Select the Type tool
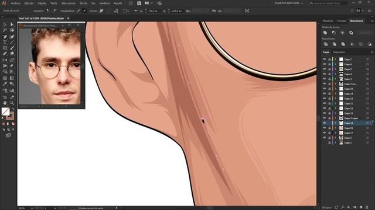Viewport: 375px width, 210px height. (x=5, y=43)
